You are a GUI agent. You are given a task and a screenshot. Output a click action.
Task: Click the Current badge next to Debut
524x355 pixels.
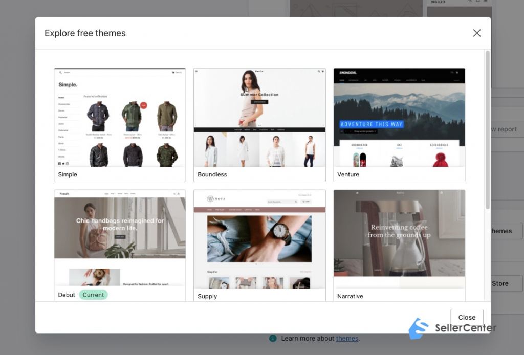[x=93, y=295]
